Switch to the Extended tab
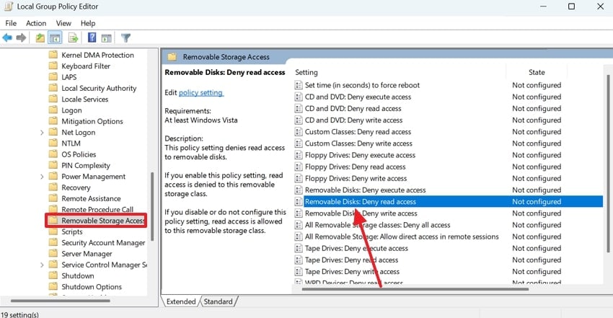Screen dimensions: 613x318 pos(180,301)
